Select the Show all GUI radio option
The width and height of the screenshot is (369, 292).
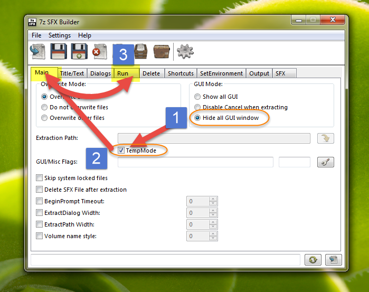(x=197, y=97)
